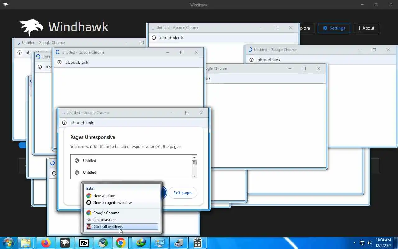The image size is (398, 249).
Task: Click the globe app icon left of Chrome taskbar icon
Action: pyautogui.click(x=103, y=243)
